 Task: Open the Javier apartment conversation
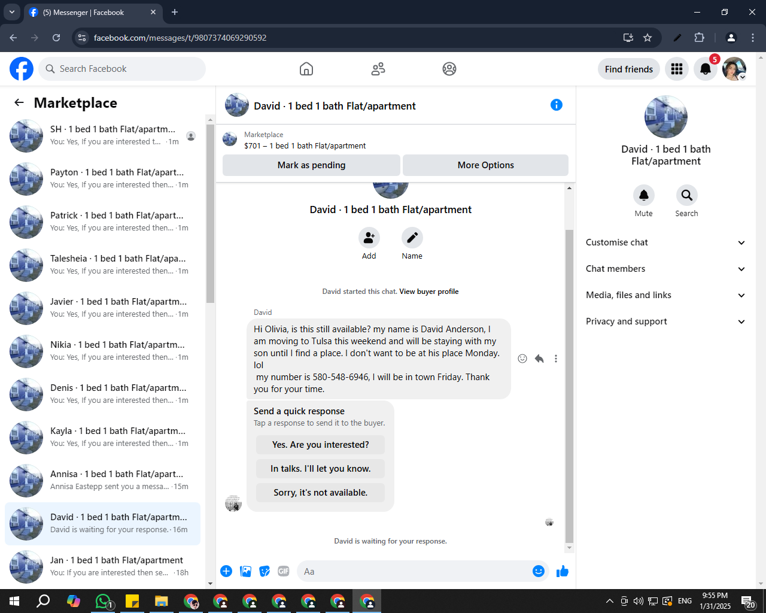(x=103, y=308)
